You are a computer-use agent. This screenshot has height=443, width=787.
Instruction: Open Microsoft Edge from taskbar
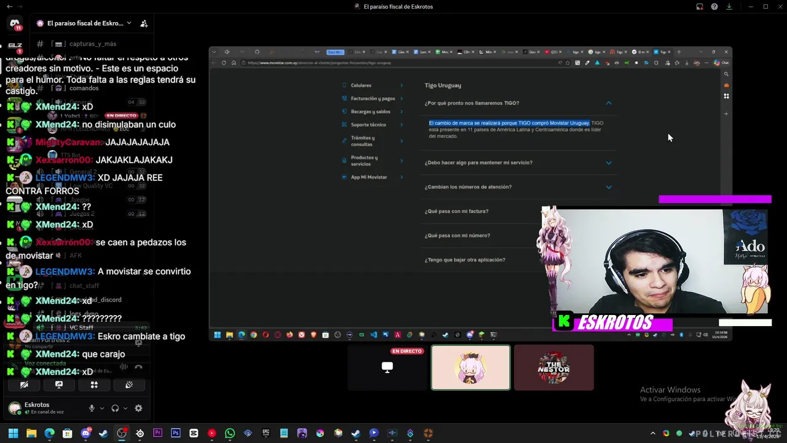(x=49, y=433)
